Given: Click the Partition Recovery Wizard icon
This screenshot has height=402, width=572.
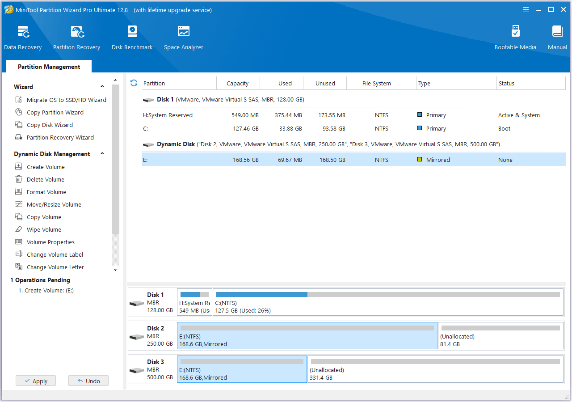Looking at the screenshot, I should (x=19, y=137).
